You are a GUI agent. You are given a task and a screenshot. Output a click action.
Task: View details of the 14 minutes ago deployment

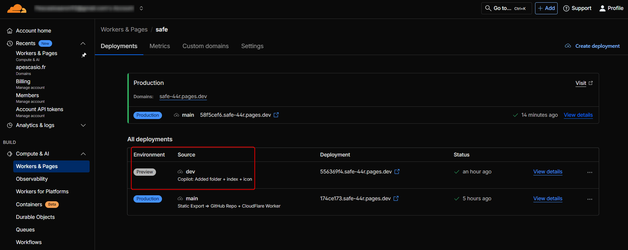(578, 115)
